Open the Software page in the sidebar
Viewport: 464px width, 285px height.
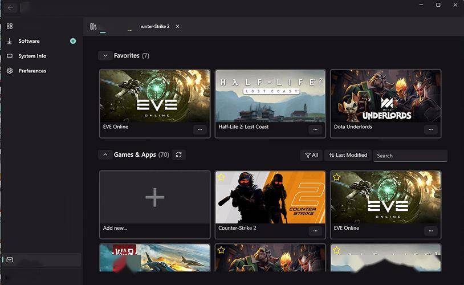pyautogui.click(x=29, y=41)
